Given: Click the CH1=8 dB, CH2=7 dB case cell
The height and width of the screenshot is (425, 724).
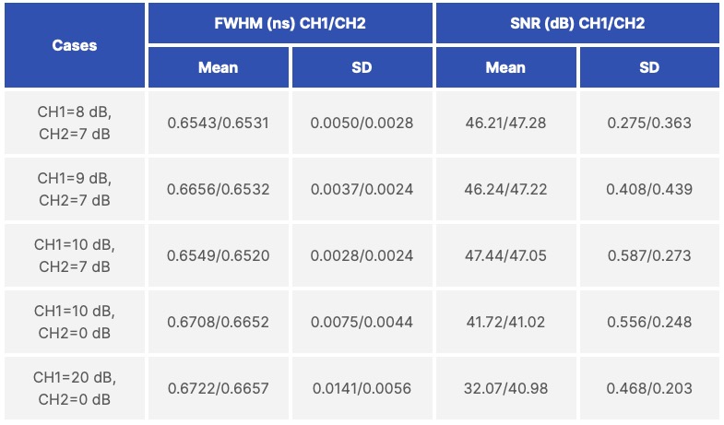Looking at the screenshot, I should coord(74,123).
